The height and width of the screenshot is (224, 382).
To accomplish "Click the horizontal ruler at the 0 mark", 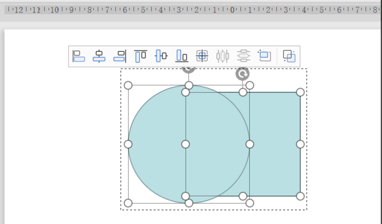I will (x=232, y=10).
